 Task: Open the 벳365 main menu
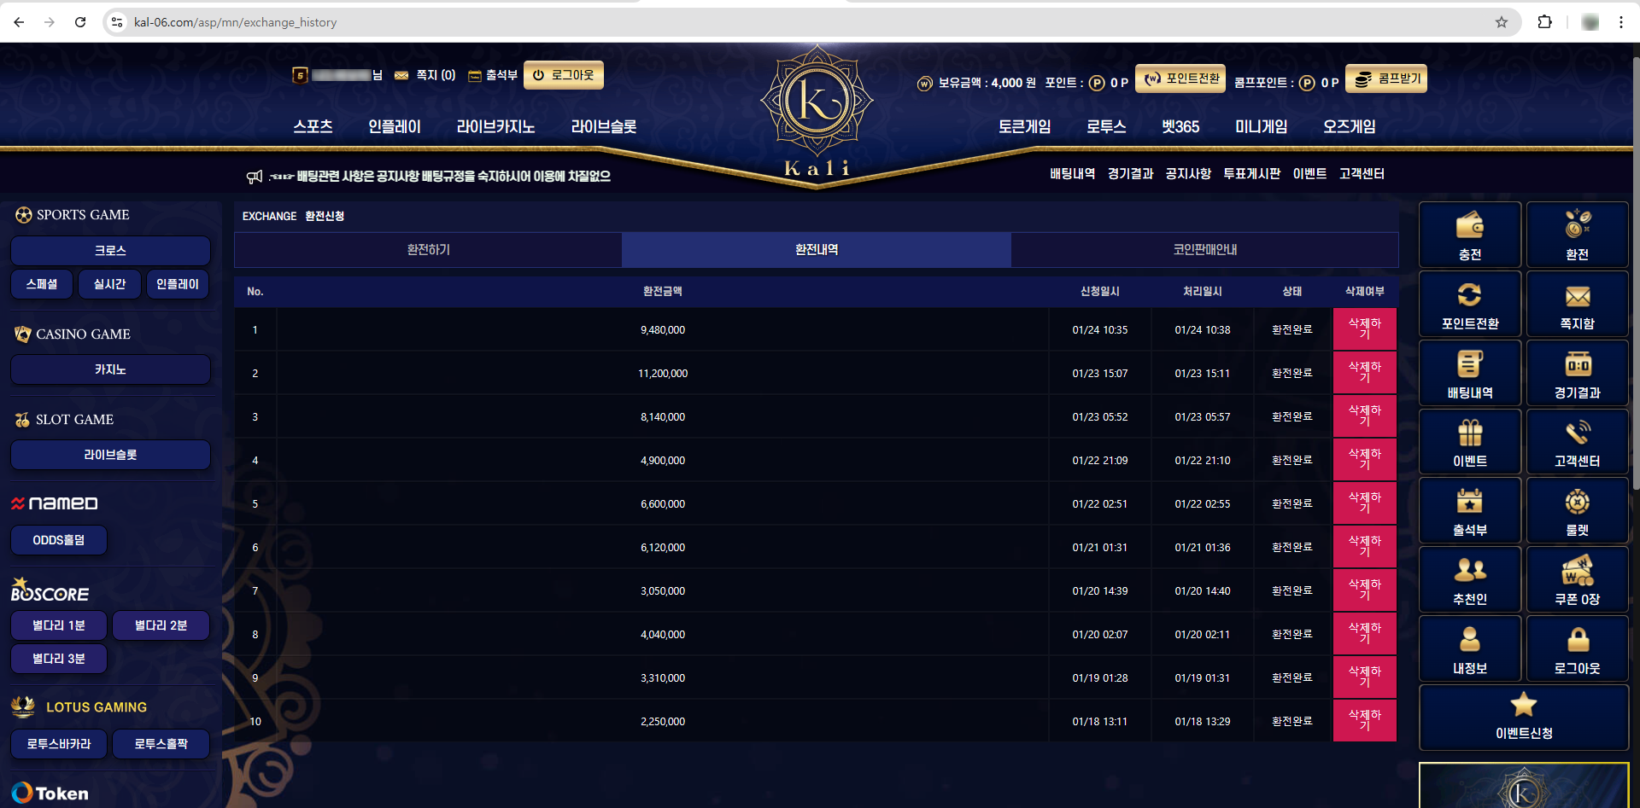pyautogui.click(x=1180, y=126)
